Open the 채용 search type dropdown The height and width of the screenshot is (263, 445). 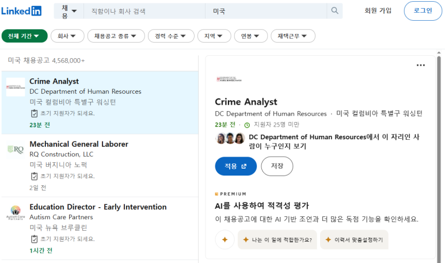coord(69,11)
